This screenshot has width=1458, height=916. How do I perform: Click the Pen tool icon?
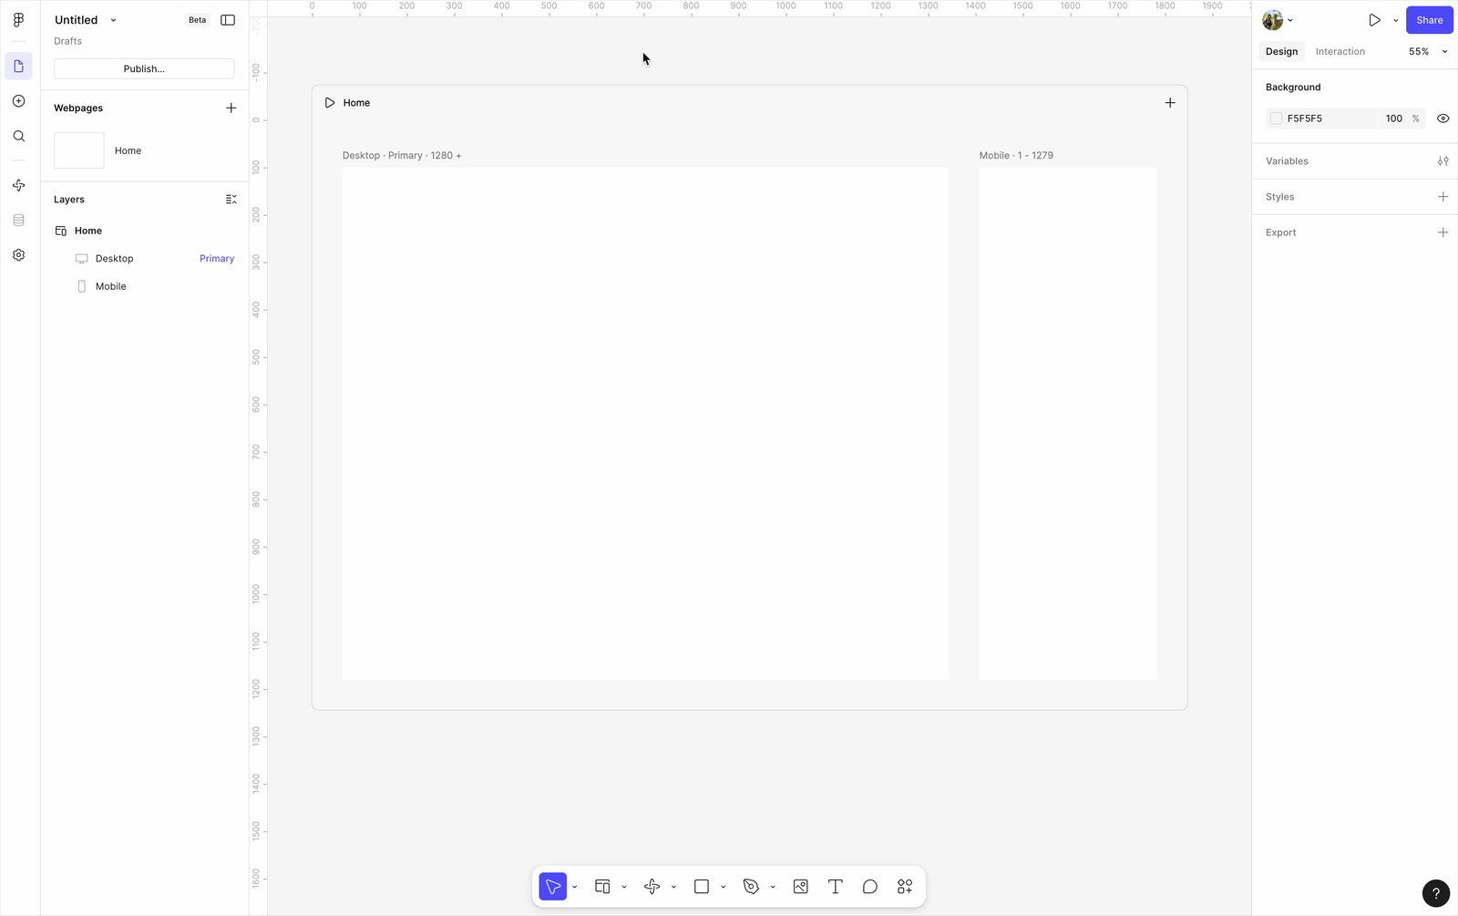(751, 887)
